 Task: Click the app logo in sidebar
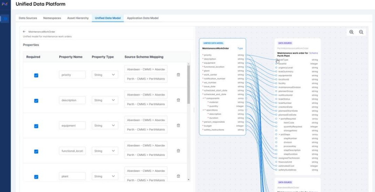5,4
